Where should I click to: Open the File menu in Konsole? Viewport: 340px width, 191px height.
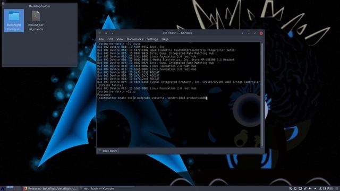pos(101,39)
